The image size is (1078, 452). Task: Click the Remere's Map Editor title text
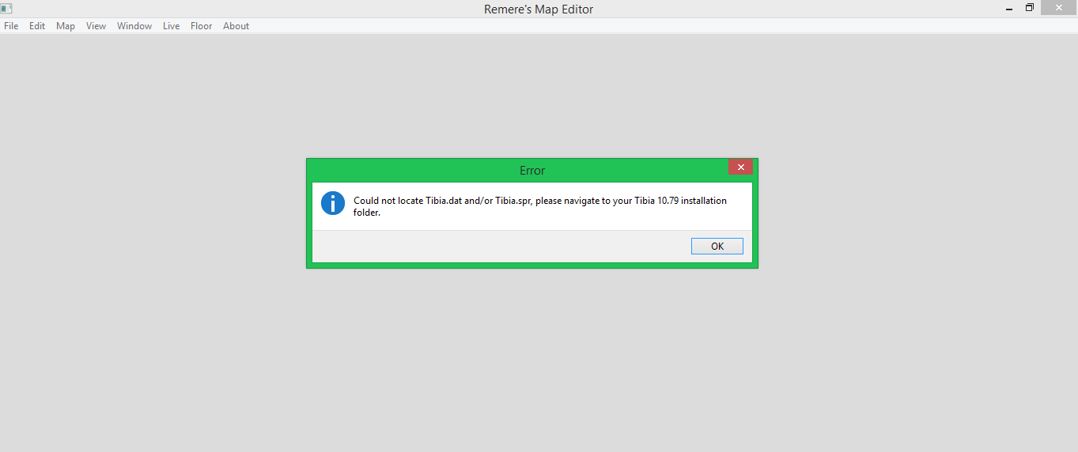539,9
